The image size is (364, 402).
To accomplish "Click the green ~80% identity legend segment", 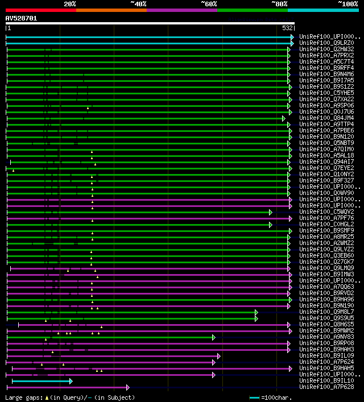I will point(253,10).
